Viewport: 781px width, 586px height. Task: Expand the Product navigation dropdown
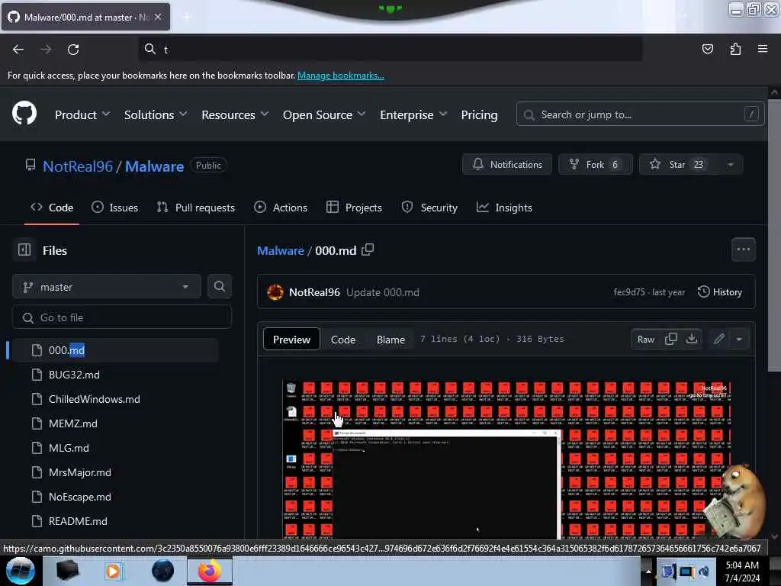pos(82,114)
